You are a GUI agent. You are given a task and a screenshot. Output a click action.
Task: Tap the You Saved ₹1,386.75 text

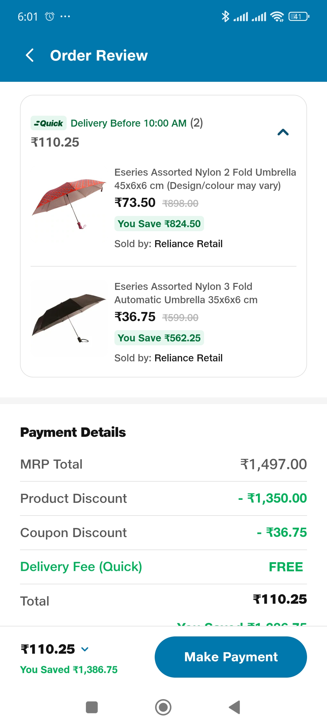(x=69, y=669)
